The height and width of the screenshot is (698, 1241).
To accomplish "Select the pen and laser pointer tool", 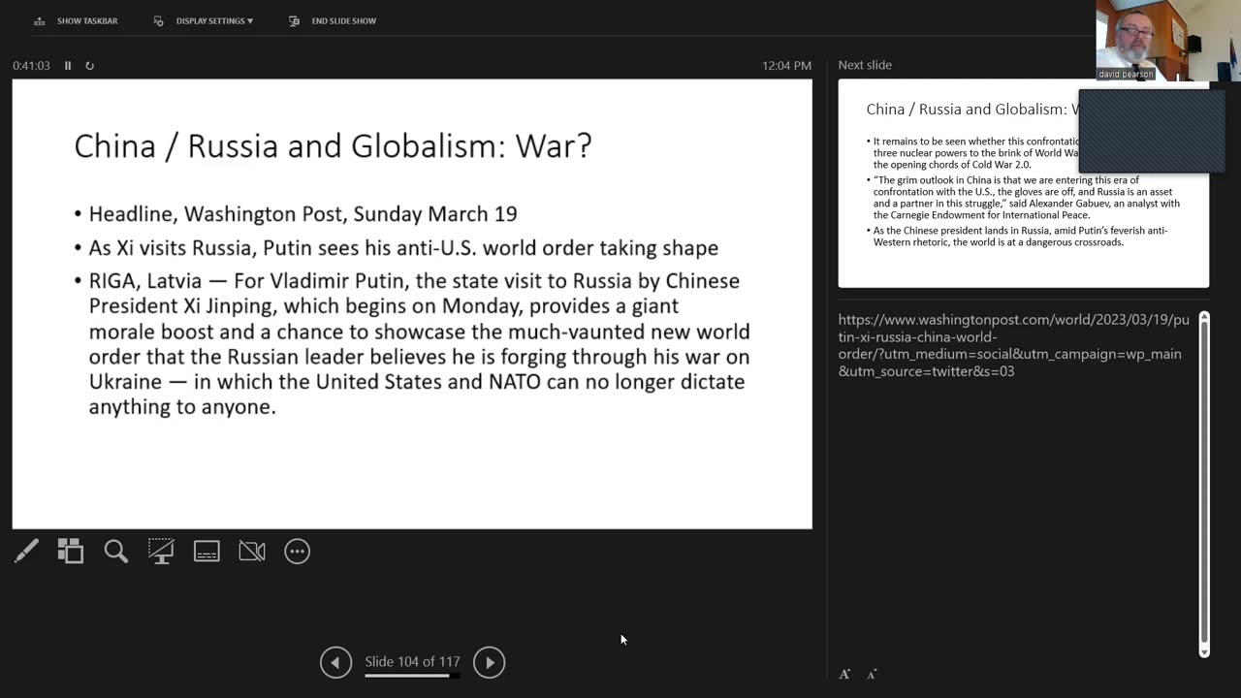I will pyautogui.click(x=26, y=552).
